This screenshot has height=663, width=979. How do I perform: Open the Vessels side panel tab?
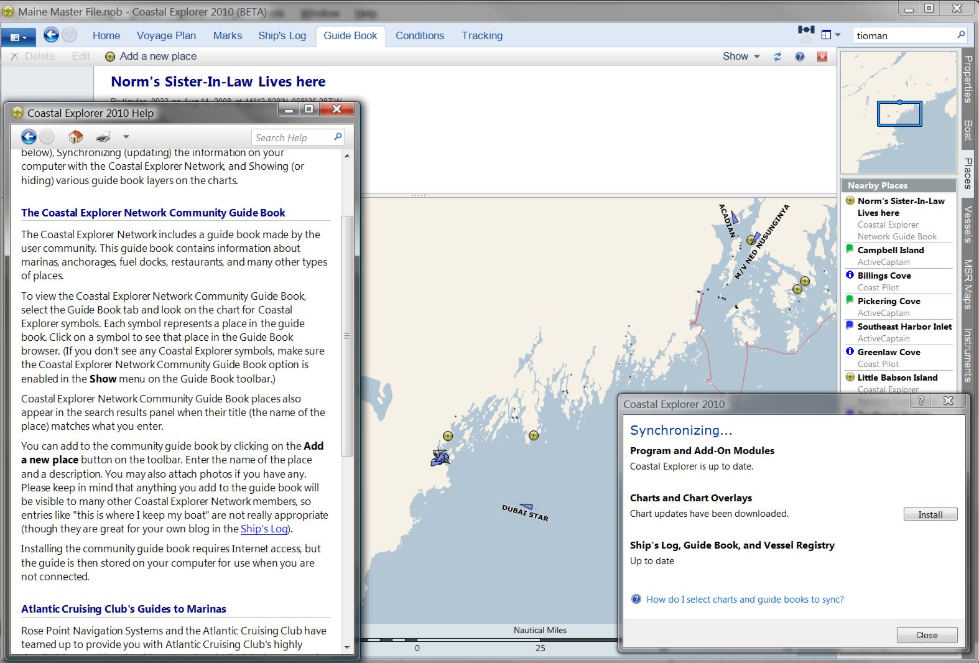pyautogui.click(x=968, y=224)
